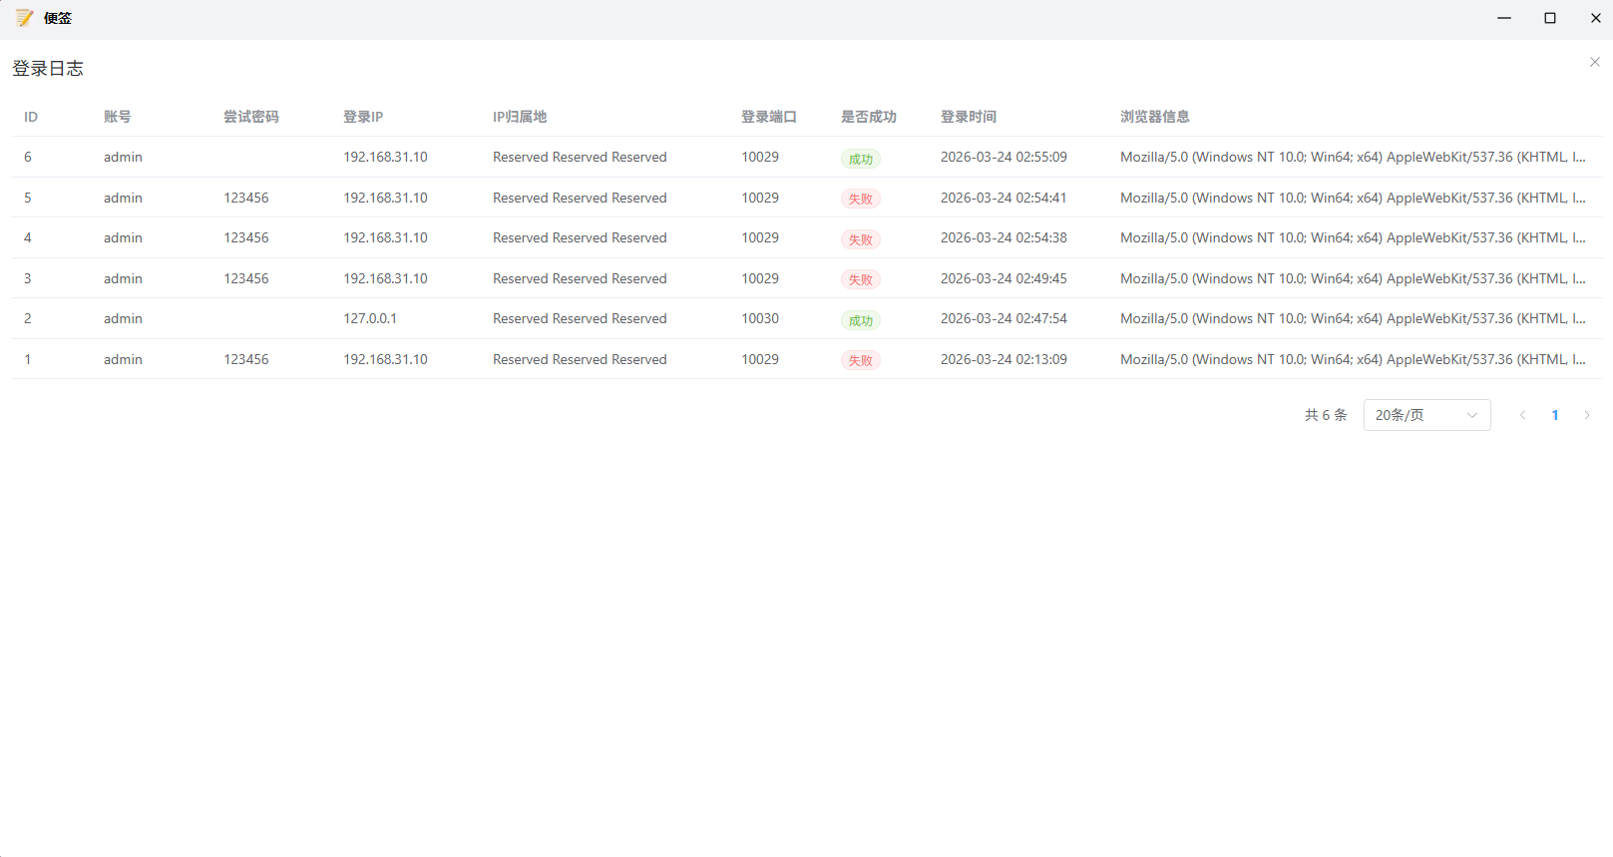Click password 123456 in row ID 1
This screenshot has height=857, width=1613.
(x=246, y=359)
